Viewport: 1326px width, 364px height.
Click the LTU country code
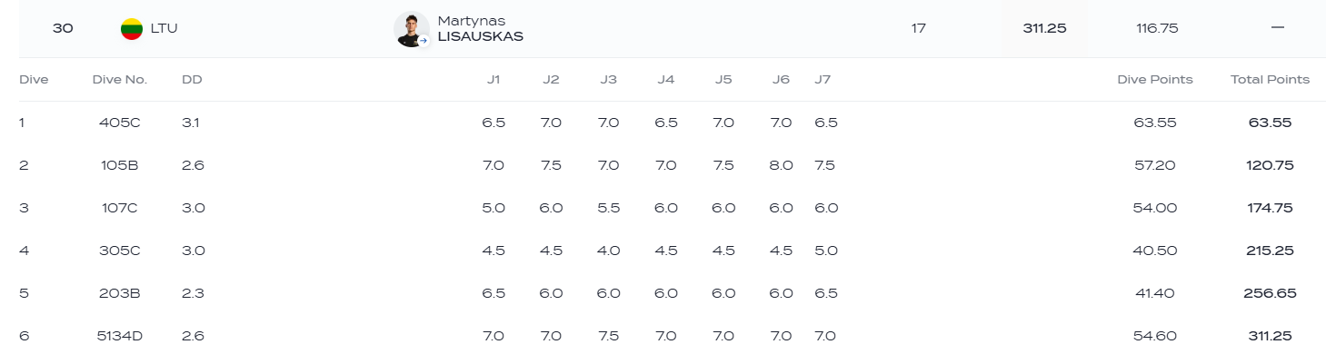click(x=165, y=28)
